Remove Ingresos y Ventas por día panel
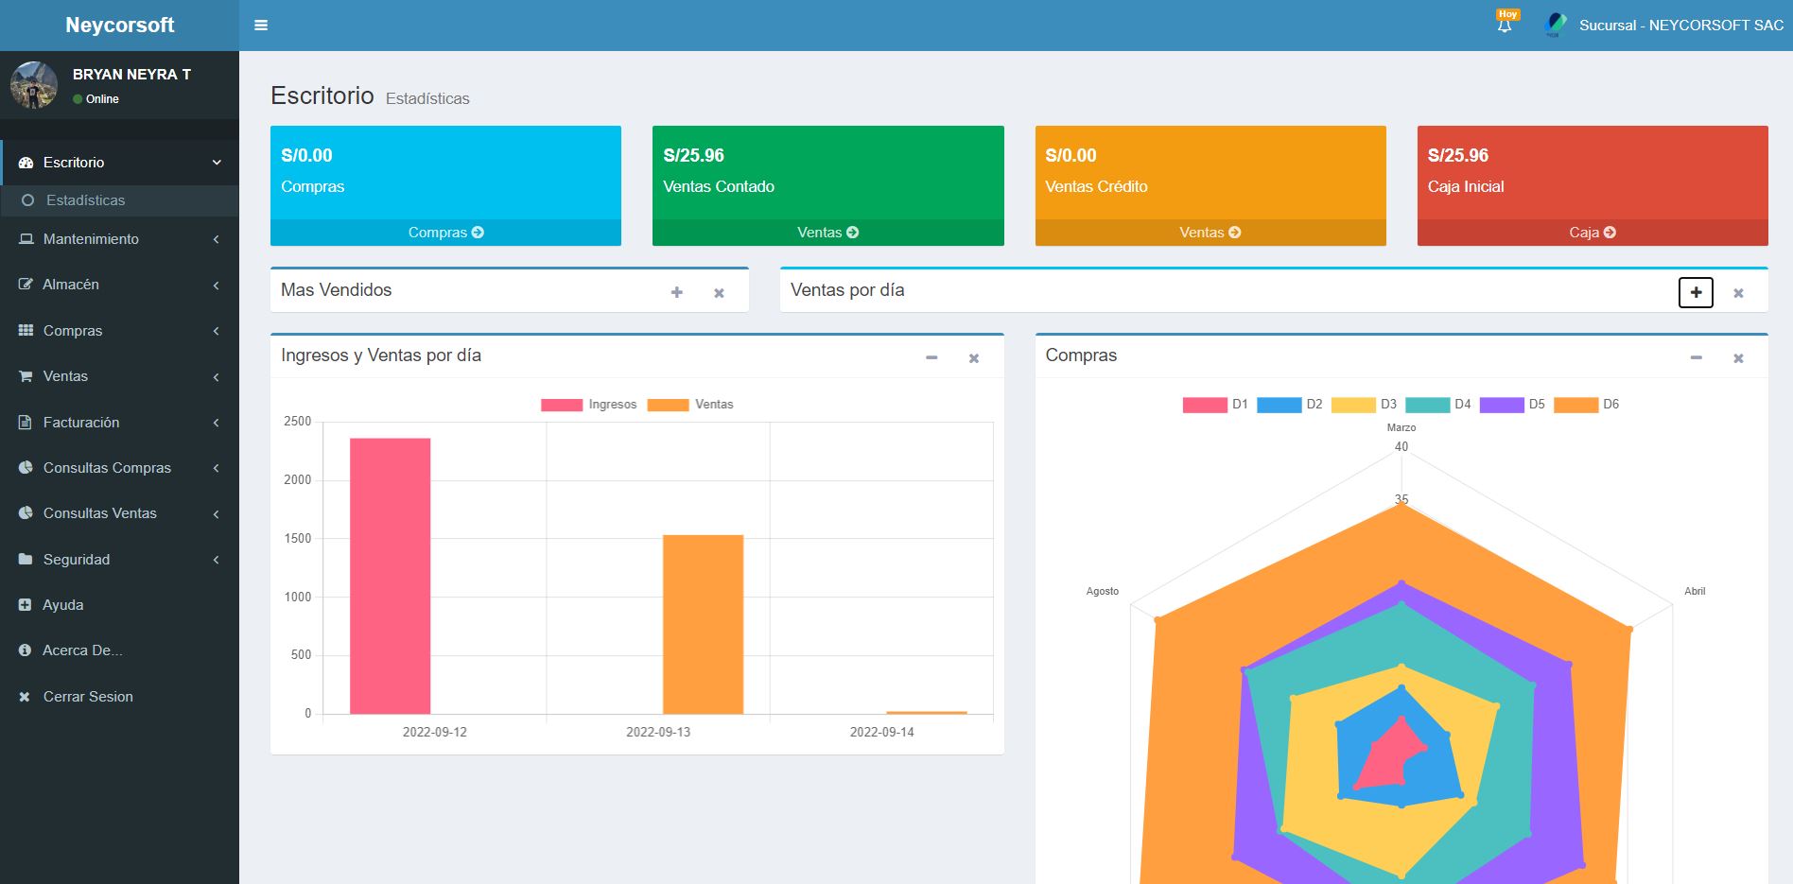 974,358
